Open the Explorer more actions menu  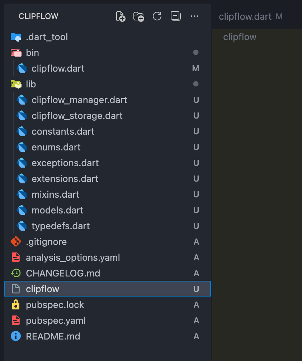click(x=194, y=16)
